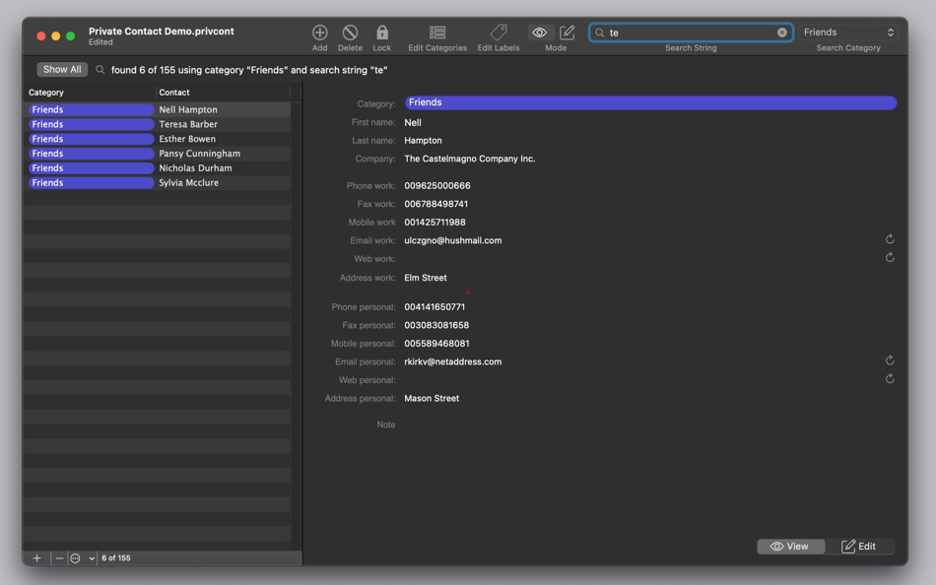This screenshot has width=936, height=585.
Task: Click the Add contact toolbar icon
Action: pos(319,32)
